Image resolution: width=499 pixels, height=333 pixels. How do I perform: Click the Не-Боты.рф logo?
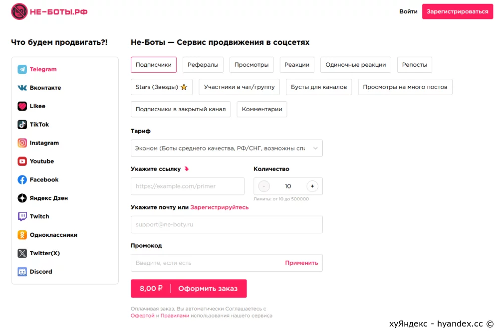49,11
